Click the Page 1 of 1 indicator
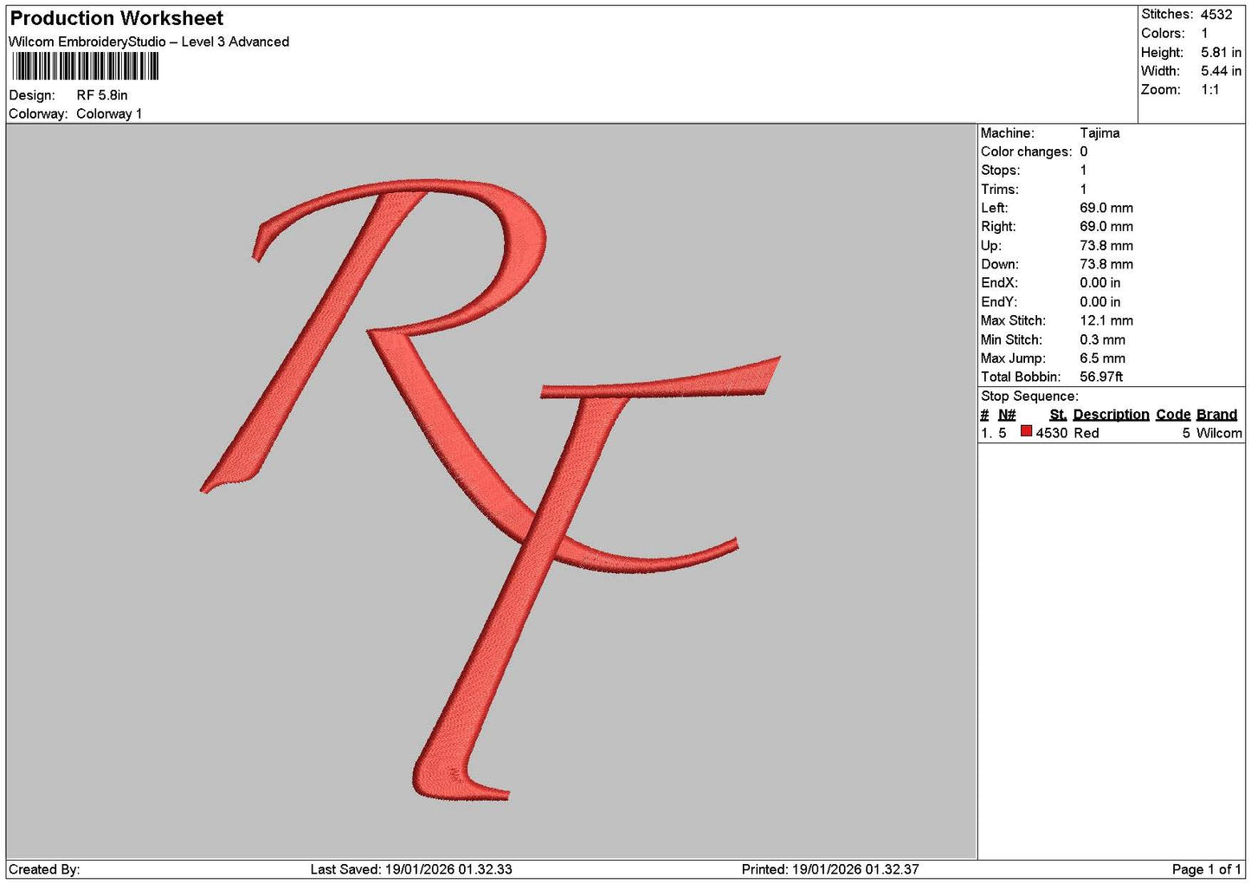Viewport: 1251px width, 884px height. point(1207,869)
